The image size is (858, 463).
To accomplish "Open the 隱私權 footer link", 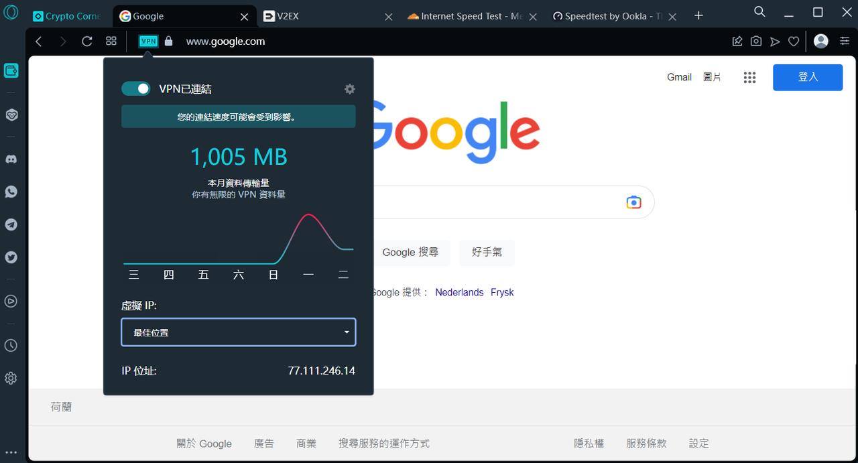I will pos(589,444).
